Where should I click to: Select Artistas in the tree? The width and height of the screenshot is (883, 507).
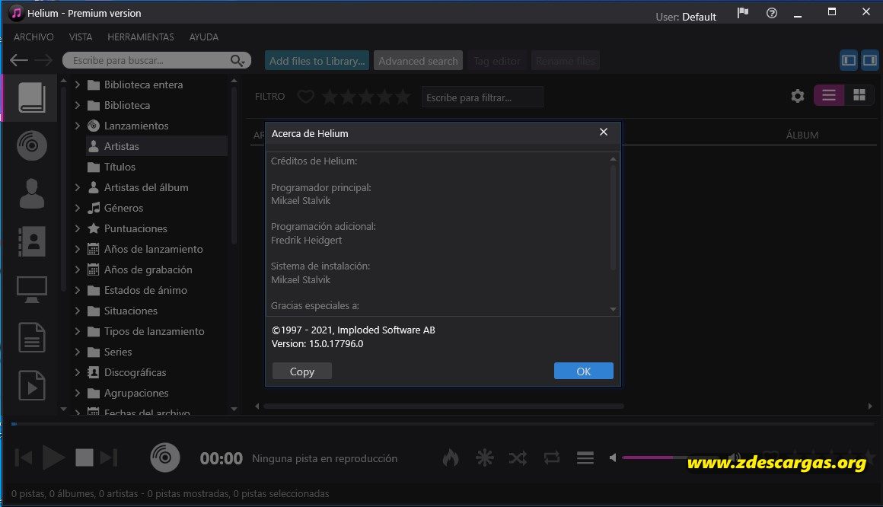pos(157,146)
